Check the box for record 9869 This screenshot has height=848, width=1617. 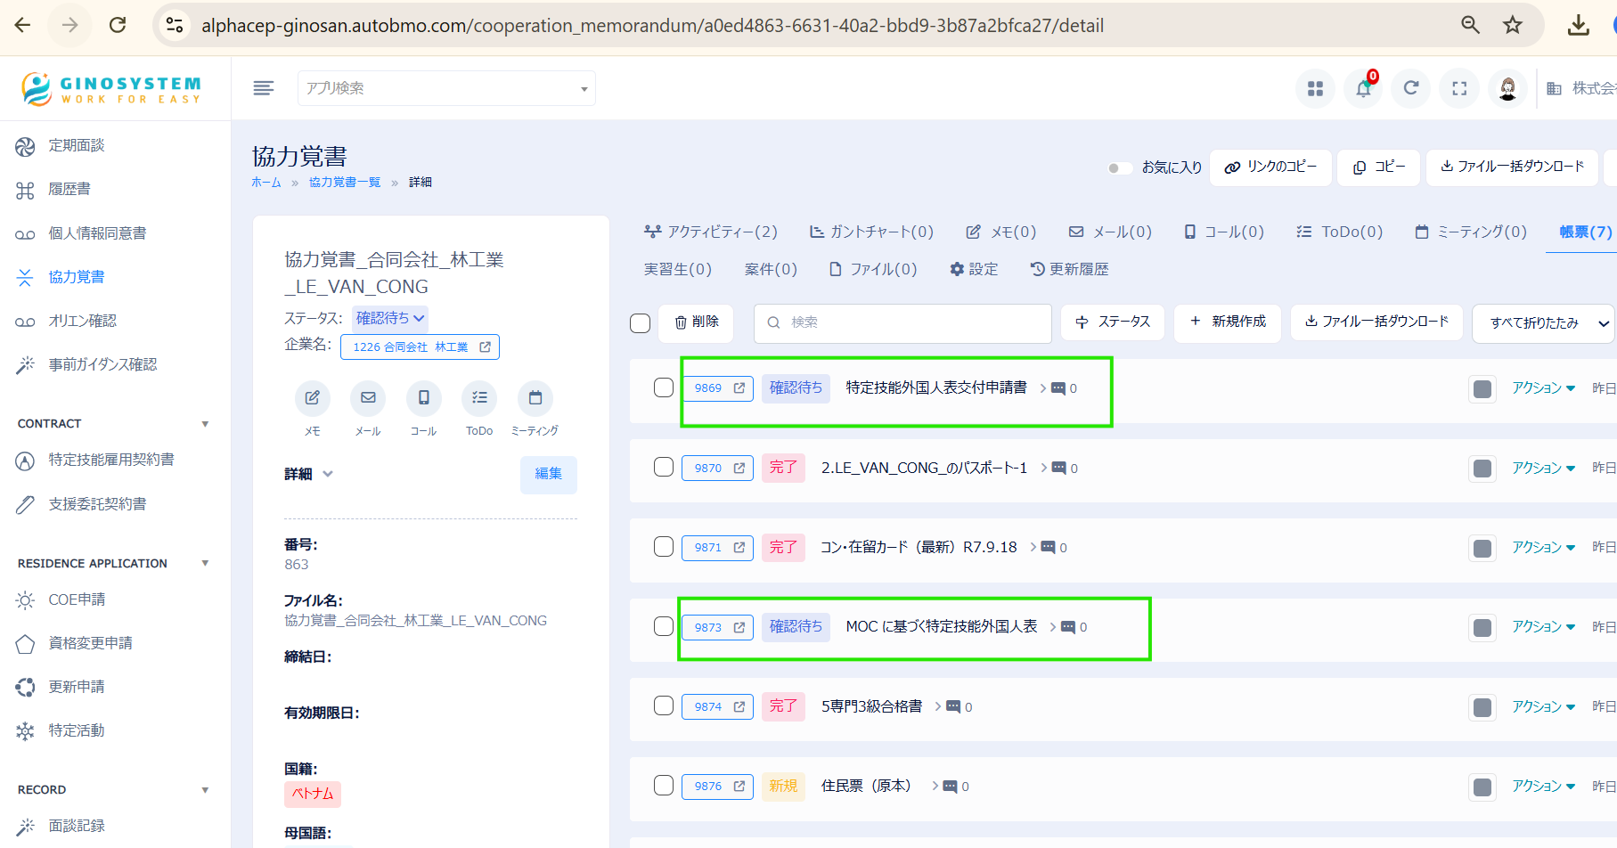[x=664, y=387]
